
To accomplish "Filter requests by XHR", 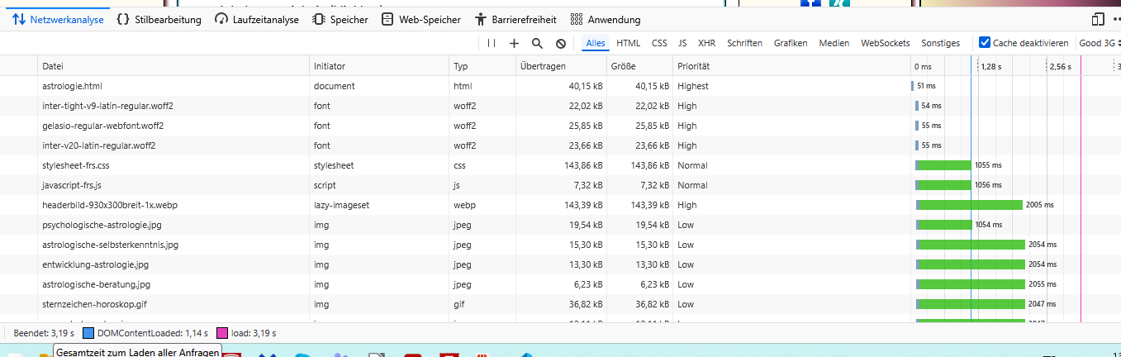I will click(706, 43).
